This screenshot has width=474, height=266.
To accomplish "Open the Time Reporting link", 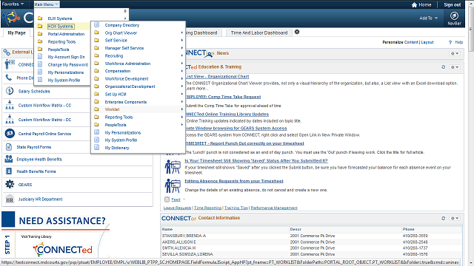I will tap(207, 208).
